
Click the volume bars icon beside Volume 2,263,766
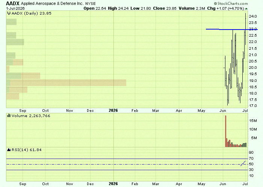click(9, 116)
